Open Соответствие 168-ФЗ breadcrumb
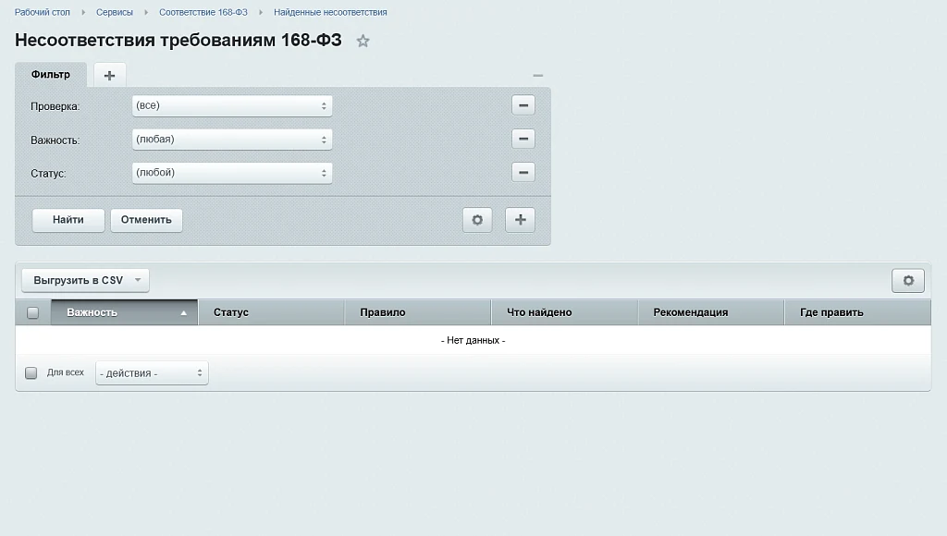The width and height of the screenshot is (947, 536). (x=203, y=12)
